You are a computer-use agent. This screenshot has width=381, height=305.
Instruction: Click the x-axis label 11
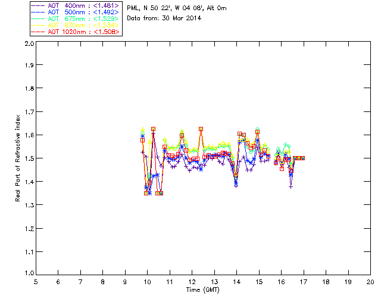(x=170, y=282)
